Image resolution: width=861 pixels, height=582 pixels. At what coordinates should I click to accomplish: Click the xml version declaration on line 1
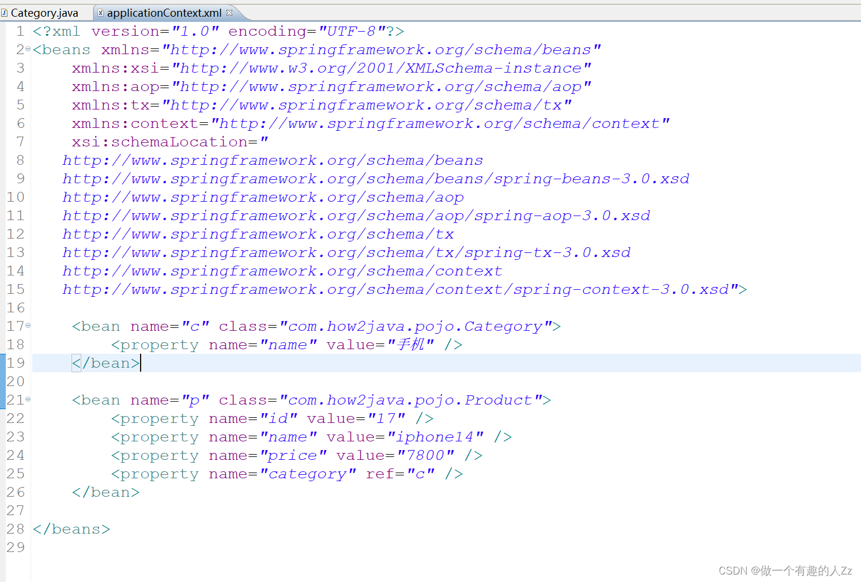coord(218,31)
